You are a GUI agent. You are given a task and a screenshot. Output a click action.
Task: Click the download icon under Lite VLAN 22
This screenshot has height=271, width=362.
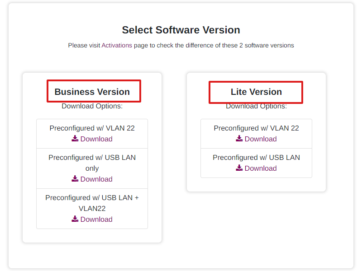click(x=239, y=139)
